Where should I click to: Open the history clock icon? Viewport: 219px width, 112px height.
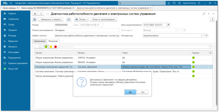(x=174, y=3)
